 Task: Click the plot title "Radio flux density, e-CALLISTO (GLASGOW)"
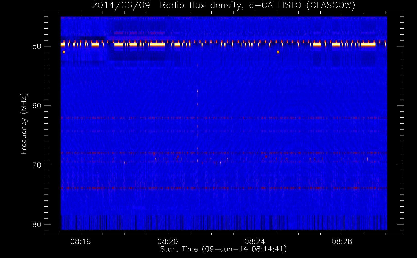point(257,5)
